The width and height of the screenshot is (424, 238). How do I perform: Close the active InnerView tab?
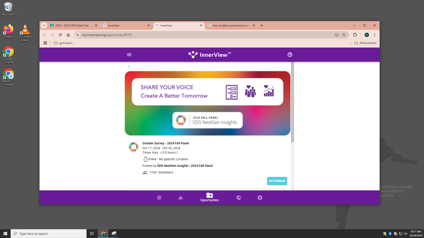point(201,25)
